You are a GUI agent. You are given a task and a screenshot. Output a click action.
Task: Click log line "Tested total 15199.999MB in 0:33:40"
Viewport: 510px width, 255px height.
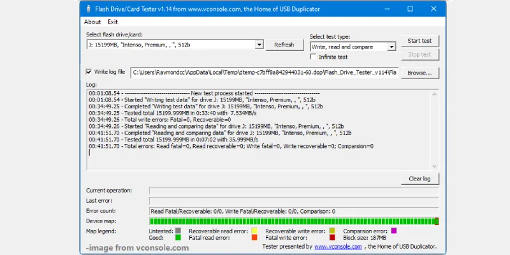[x=173, y=113]
